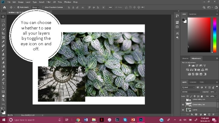This screenshot has width=219, height=123.
Task: Select the Crop tool
Action: 3,33
